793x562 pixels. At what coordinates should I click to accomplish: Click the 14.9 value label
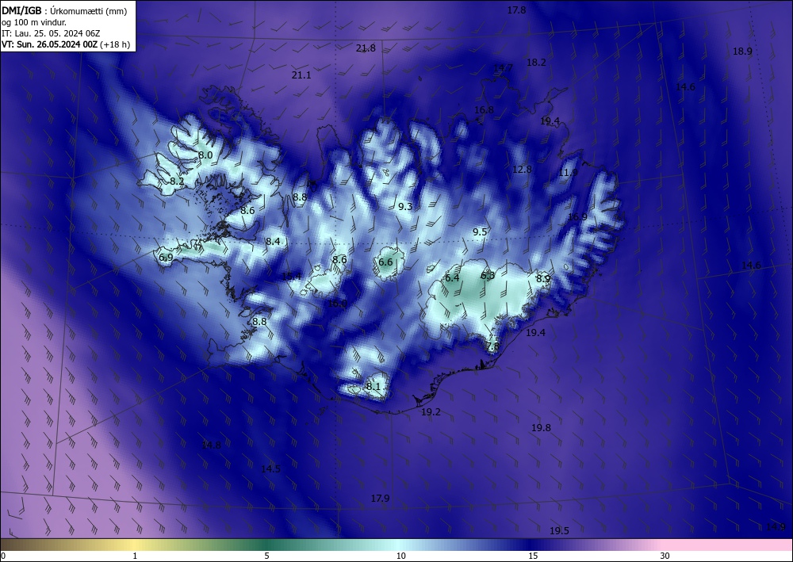[x=776, y=526]
